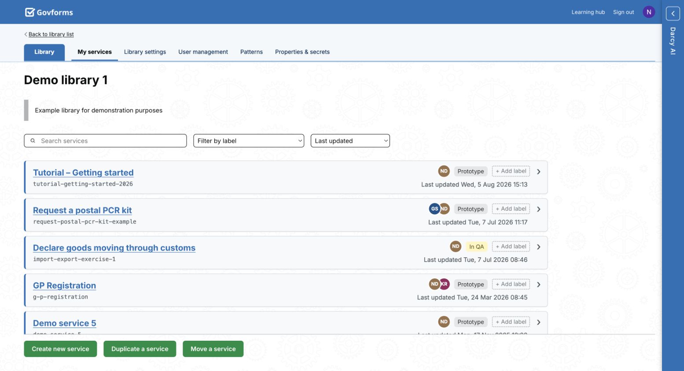Open Declare goods moving through customs
The image size is (684, 371).
tap(114, 248)
